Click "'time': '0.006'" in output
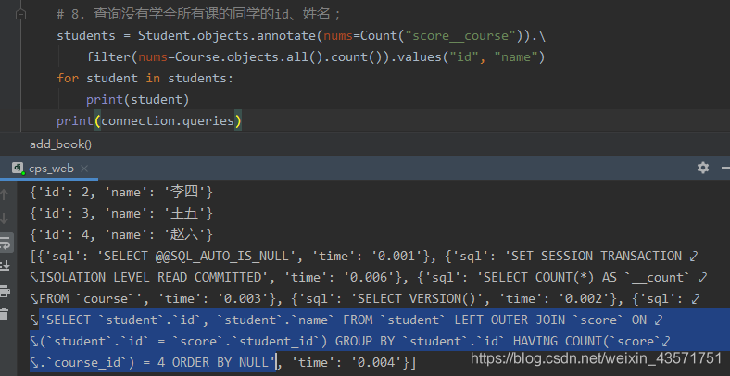 coord(342,277)
